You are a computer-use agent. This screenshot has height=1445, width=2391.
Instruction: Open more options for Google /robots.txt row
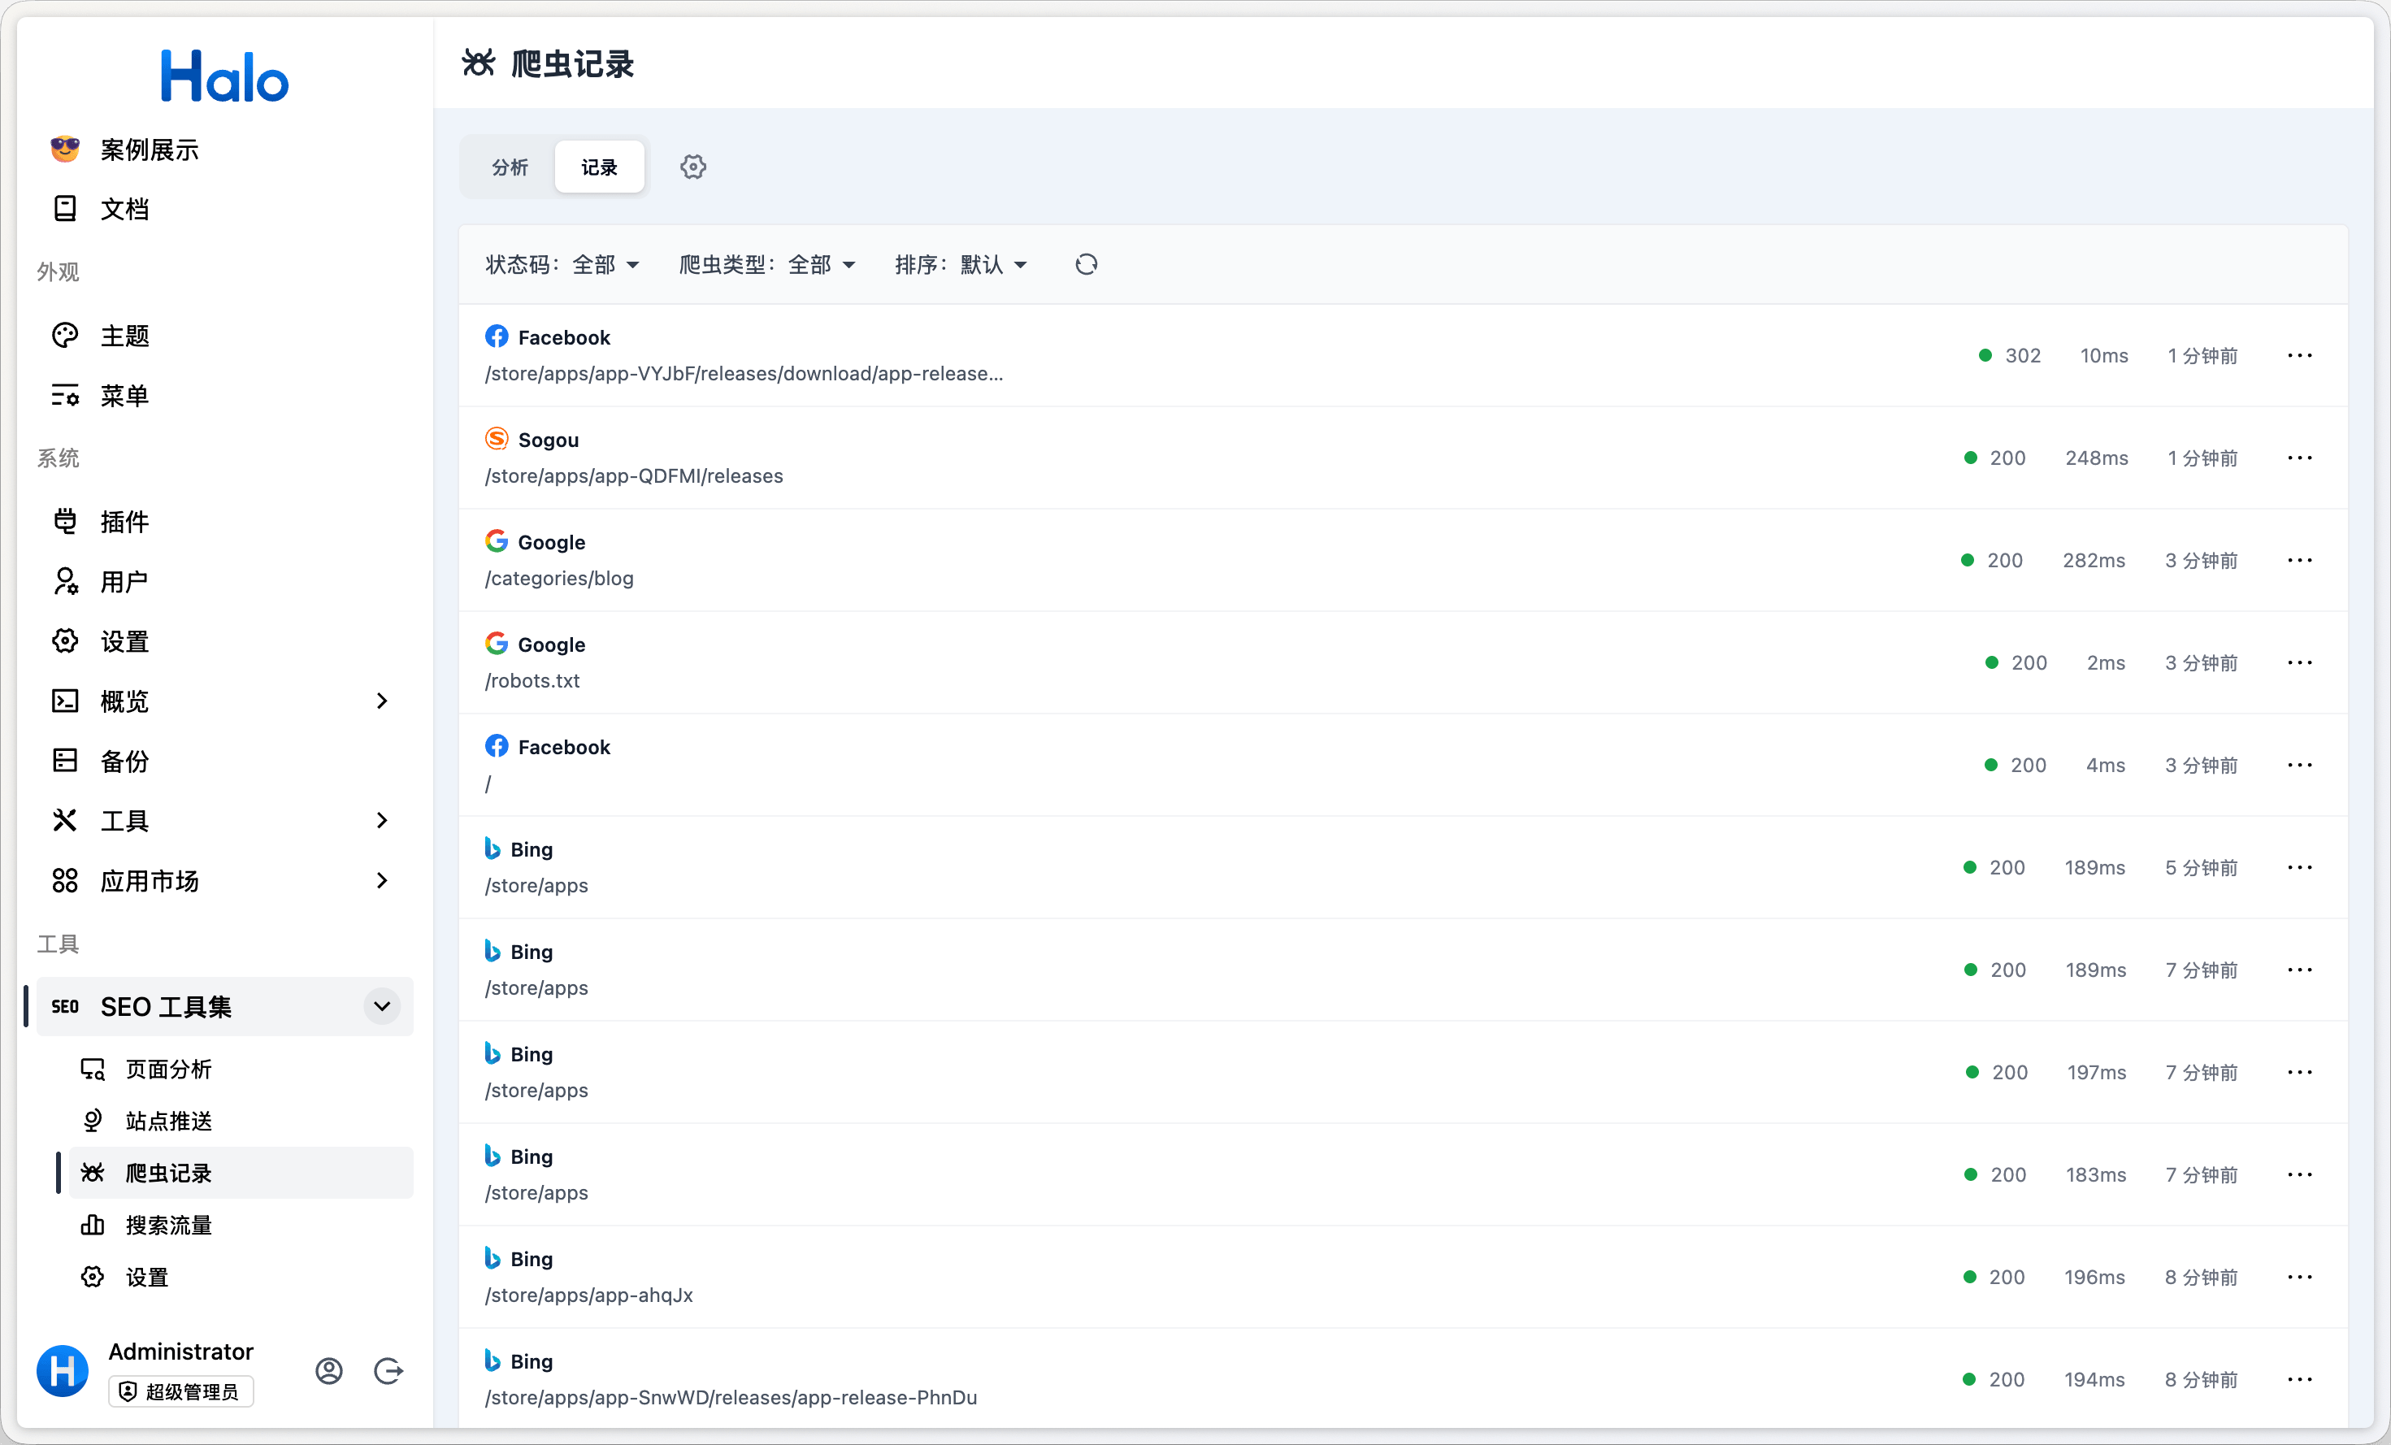point(2300,663)
